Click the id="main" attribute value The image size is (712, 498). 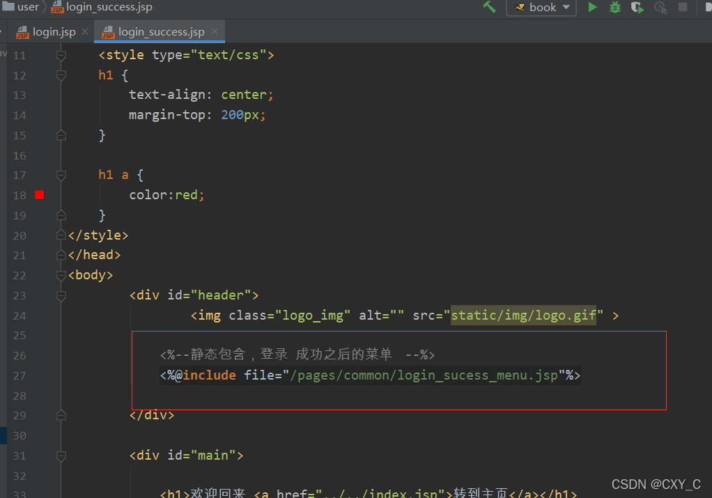pos(213,456)
